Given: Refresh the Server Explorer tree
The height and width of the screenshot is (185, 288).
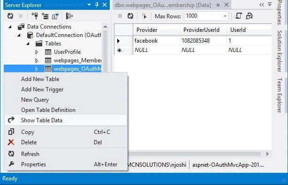Looking at the screenshot, I should pyautogui.click(x=10, y=16).
